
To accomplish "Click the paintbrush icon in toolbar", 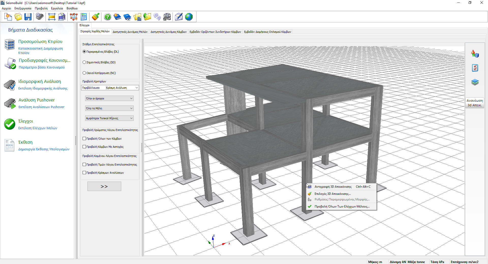I will 96,17.
